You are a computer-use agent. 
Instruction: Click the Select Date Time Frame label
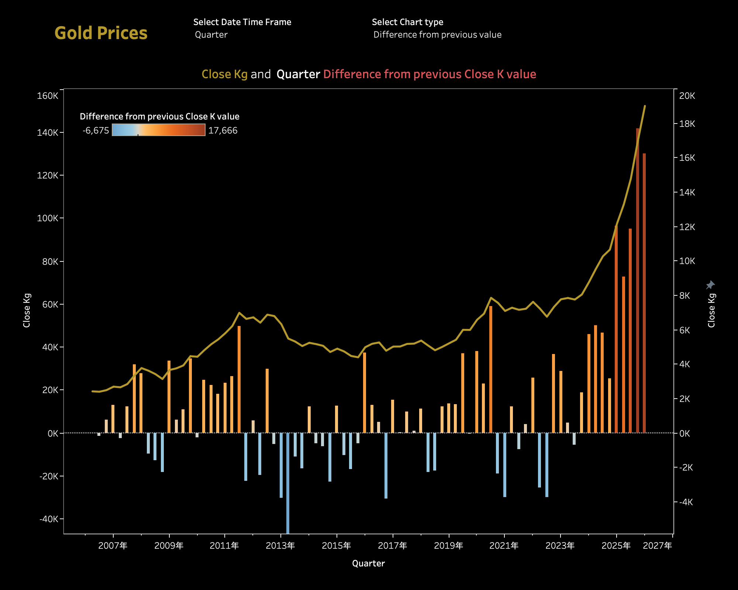tap(242, 22)
